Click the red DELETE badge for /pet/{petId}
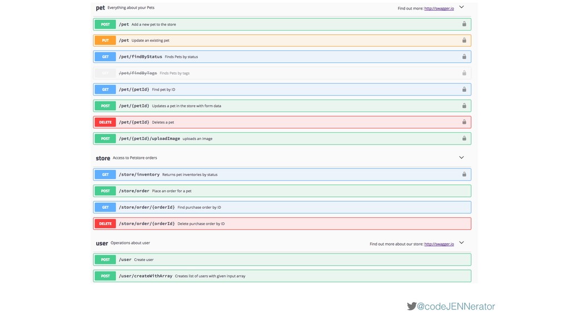Viewport: 569px width, 320px height. pyautogui.click(x=105, y=122)
